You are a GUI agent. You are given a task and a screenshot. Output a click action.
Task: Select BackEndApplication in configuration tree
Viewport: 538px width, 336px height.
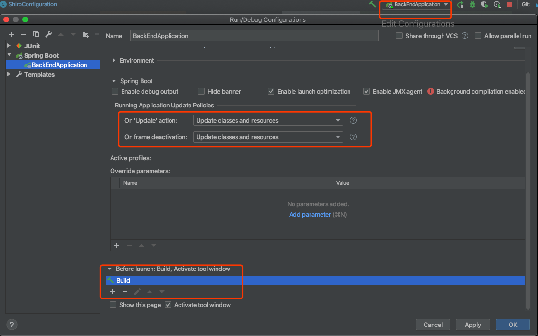tap(53, 65)
